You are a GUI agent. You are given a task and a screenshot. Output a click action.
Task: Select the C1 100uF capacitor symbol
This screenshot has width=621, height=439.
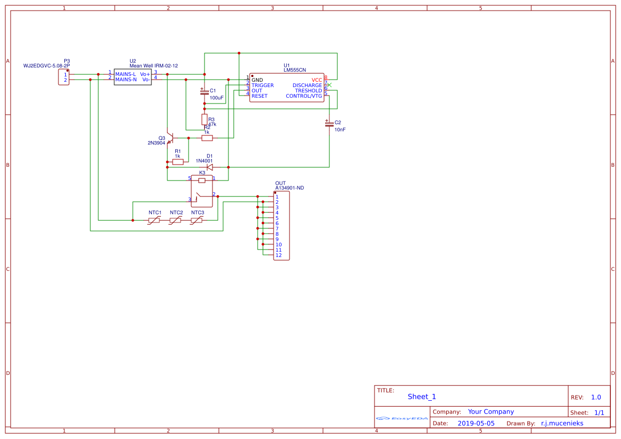click(205, 92)
